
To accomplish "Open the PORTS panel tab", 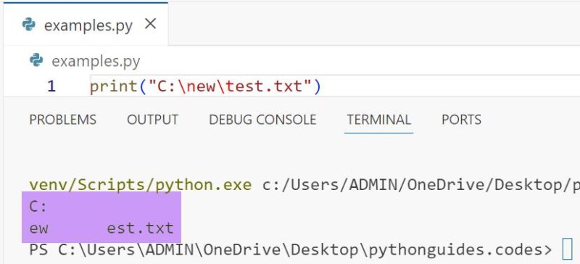I will click(x=461, y=120).
